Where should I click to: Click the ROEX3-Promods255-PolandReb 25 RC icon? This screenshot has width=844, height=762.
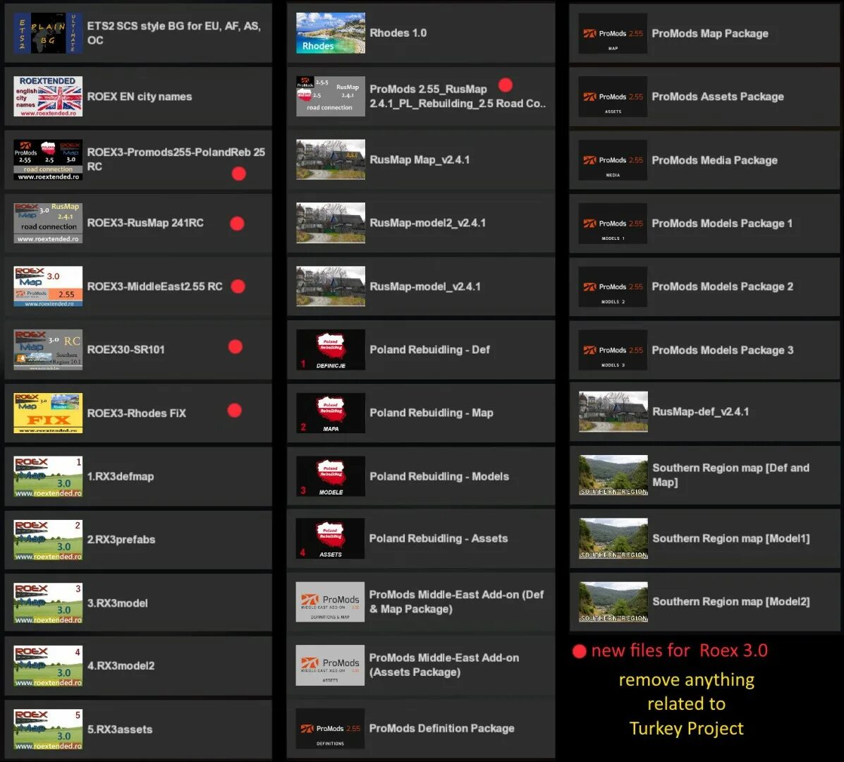coord(48,160)
